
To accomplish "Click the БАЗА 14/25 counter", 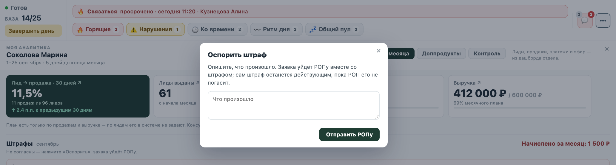I will tap(23, 18).
